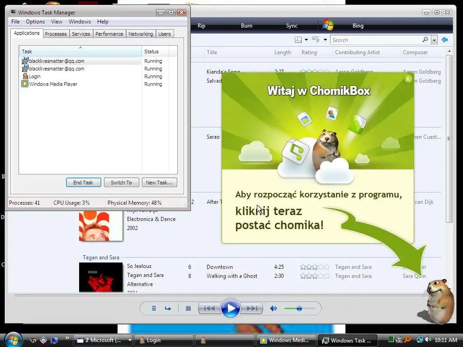The height and width of the screenshot is (347, 463).
Task: Expand the Quick Launch overflow chevron
Action: 67,338
